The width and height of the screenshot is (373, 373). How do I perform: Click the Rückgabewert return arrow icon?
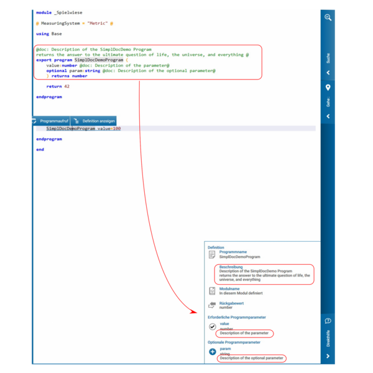[212, 305]
